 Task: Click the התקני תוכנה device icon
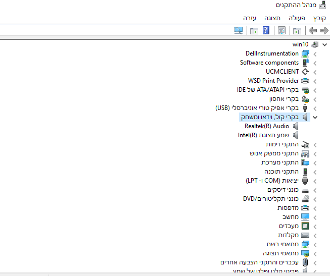click(x=305, y=172)
